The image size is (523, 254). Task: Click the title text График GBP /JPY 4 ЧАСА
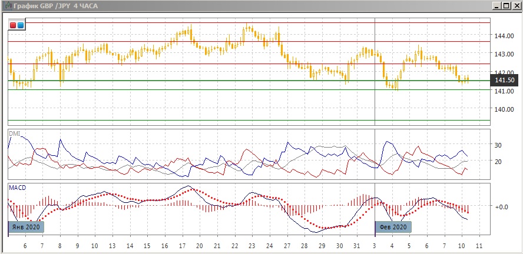[55, 6]
